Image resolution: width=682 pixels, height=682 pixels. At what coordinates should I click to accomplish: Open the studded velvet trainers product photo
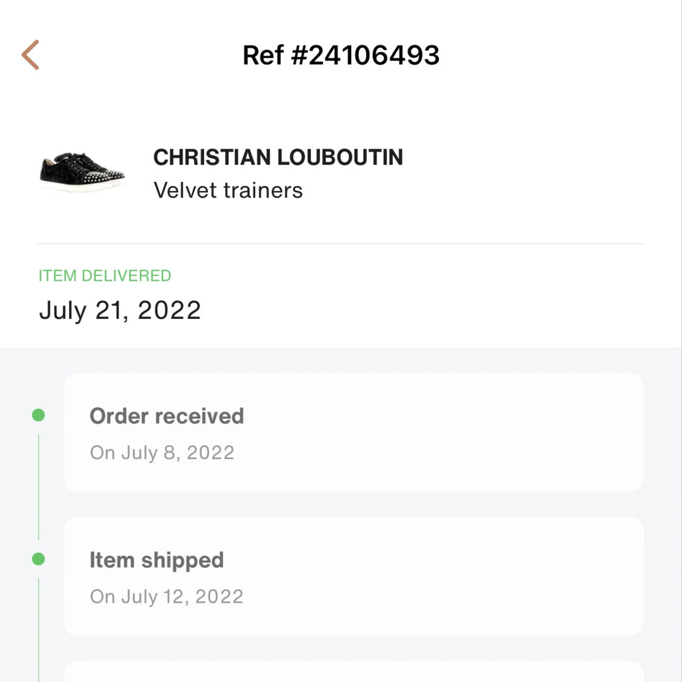point(82,172)
